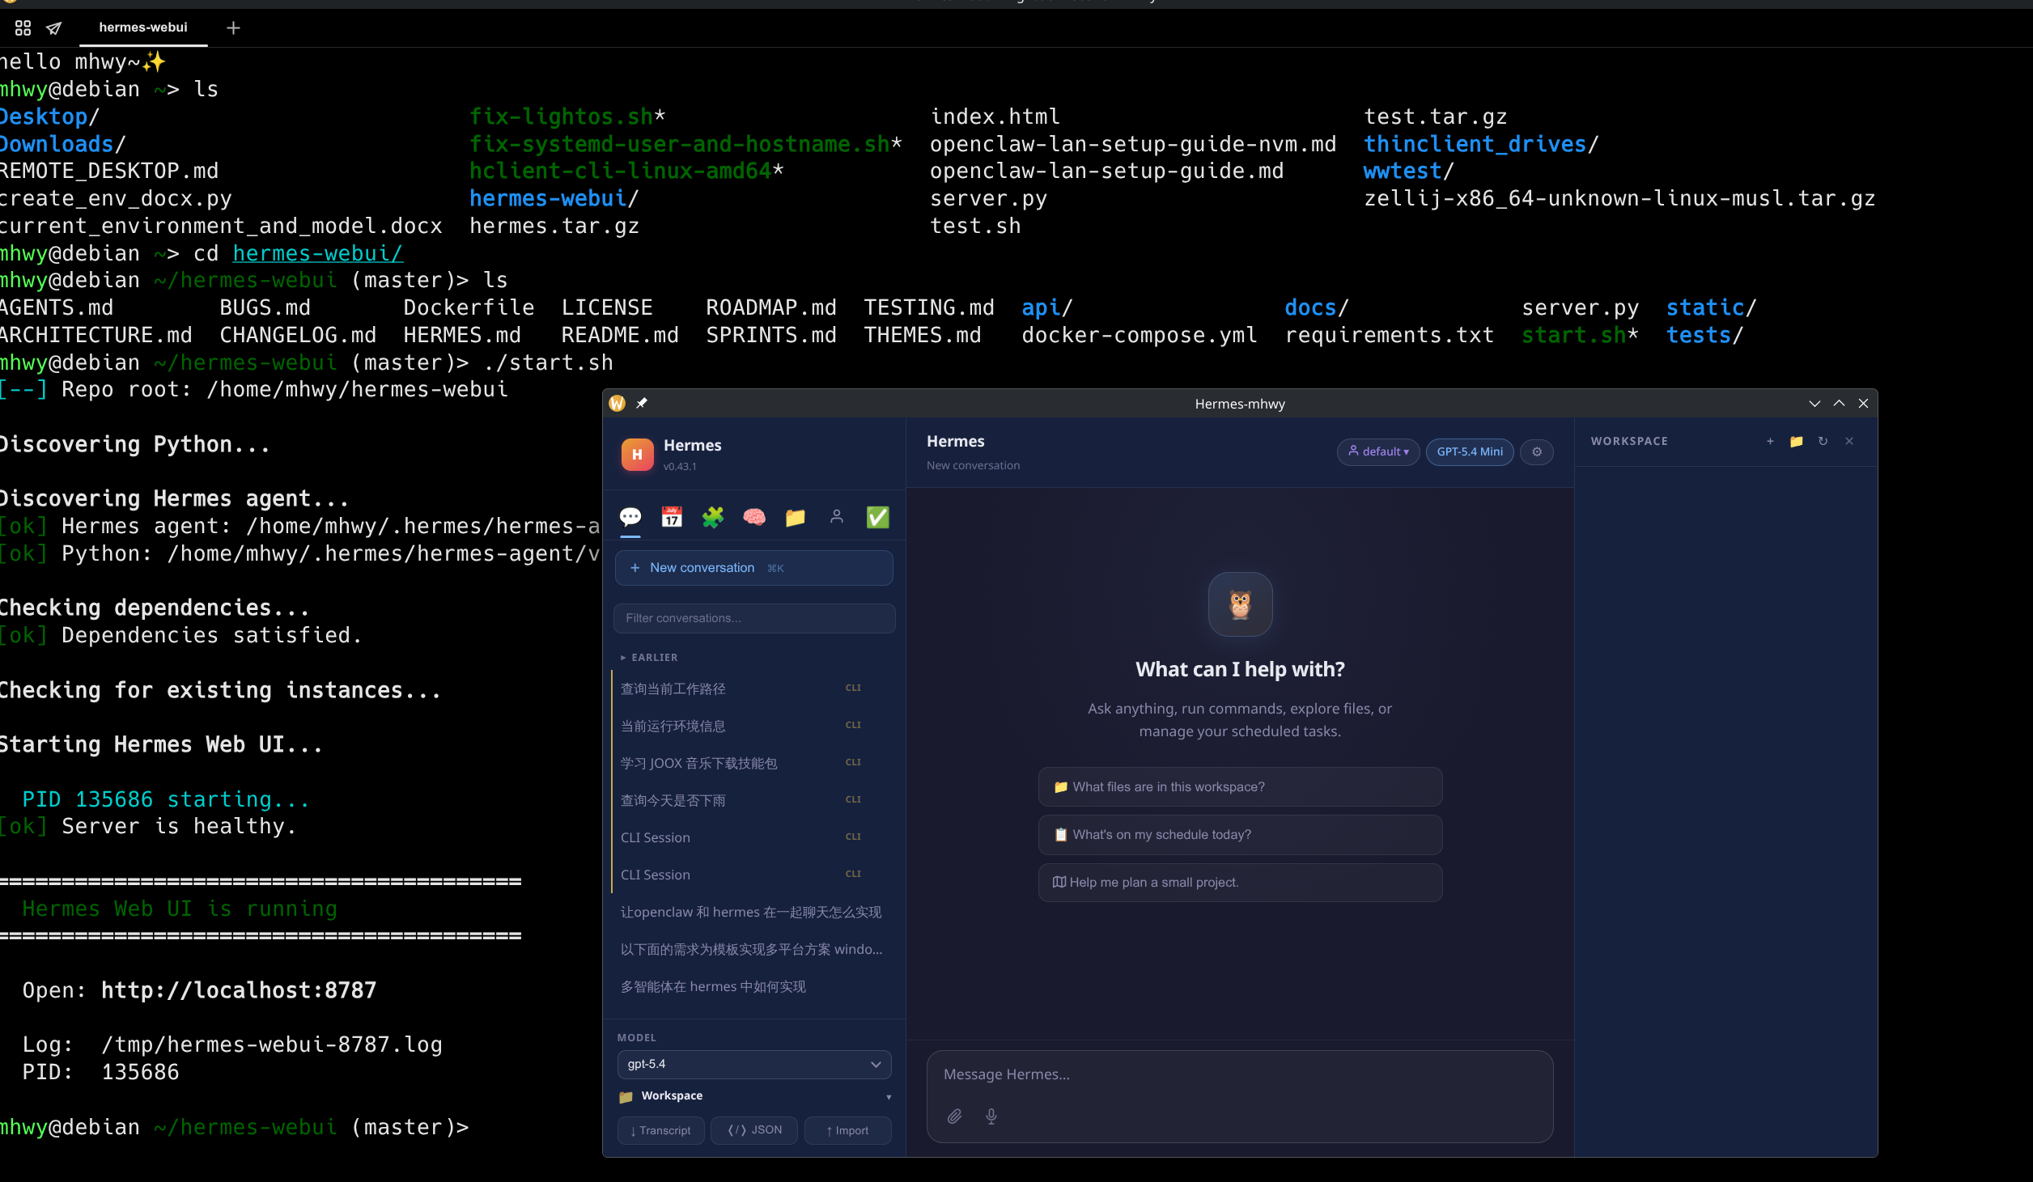The image size is (2033, 1182).
Task: Click 'What's on my schedule today?' suggestion
Action: [x=1240, y=834]
